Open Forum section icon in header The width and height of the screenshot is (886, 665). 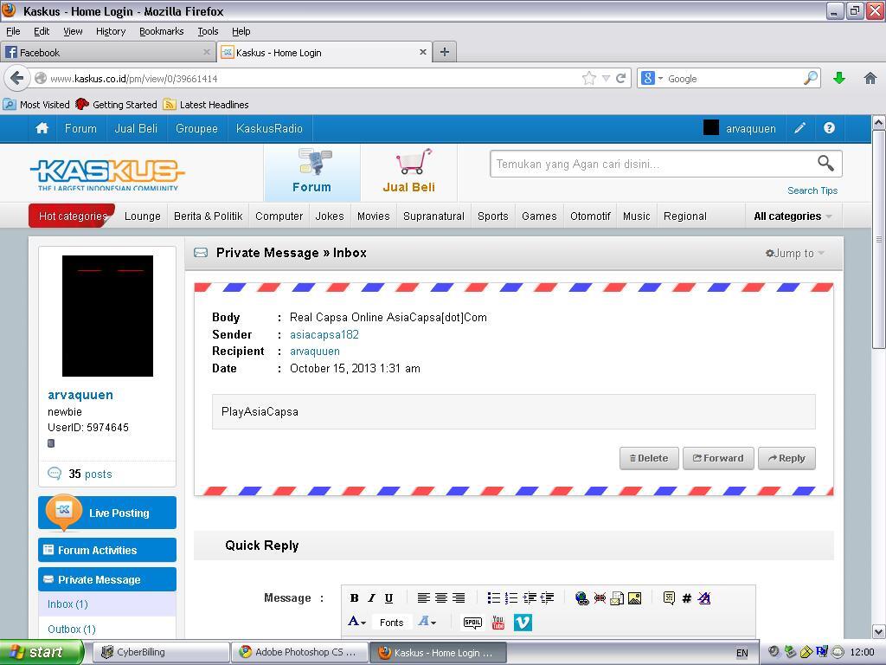tap(311, 172)
